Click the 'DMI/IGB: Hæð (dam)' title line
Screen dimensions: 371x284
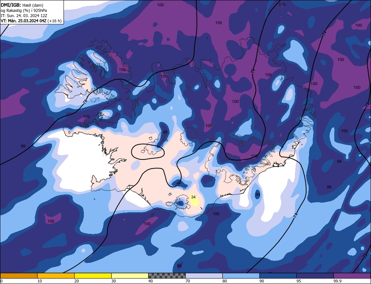22,5
